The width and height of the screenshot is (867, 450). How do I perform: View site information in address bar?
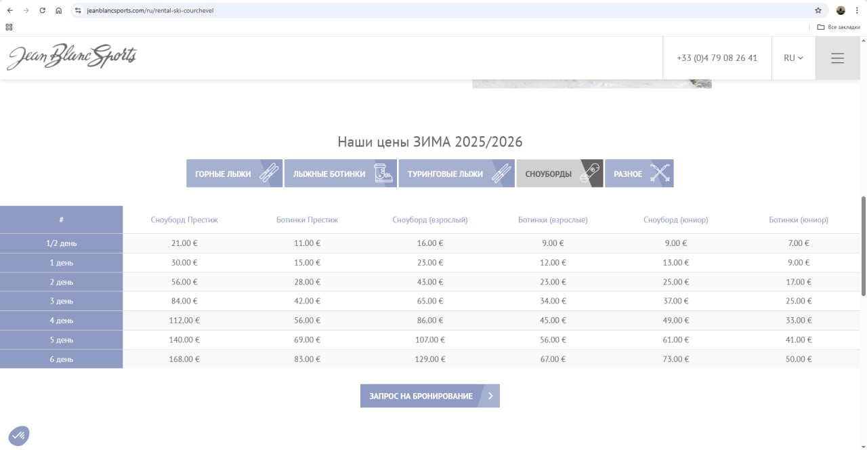[x=78, y=10]
